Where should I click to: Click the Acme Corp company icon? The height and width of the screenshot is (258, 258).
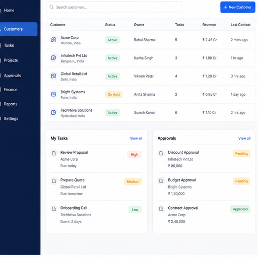click(53, 40)
